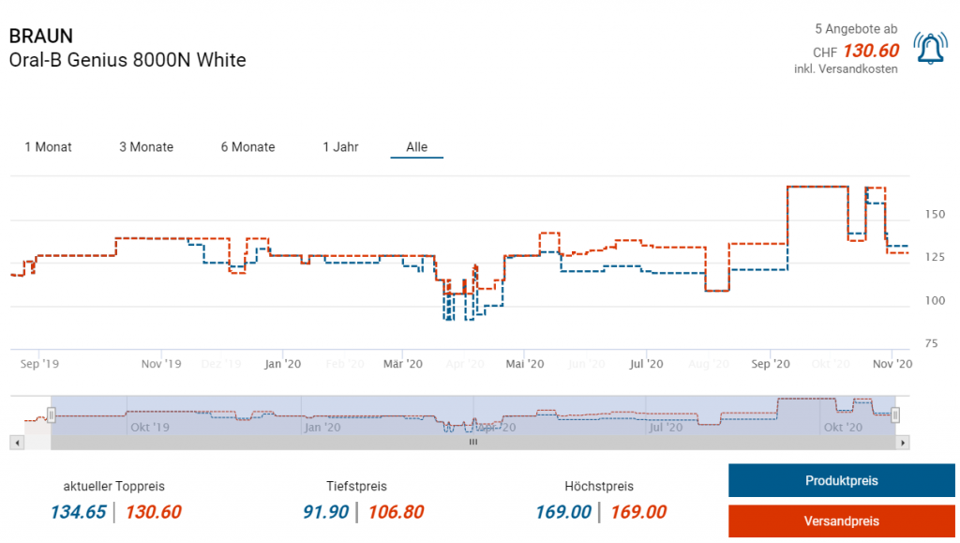The height and width of the screenshot is (543, 960).
Task: Show the 6 Monate price history
Action: (247, 147)
